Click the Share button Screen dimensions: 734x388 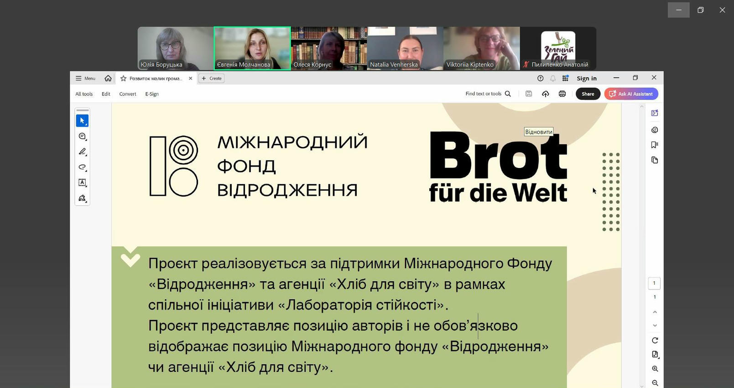(588, 94)
